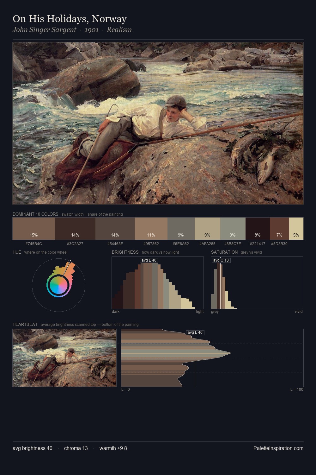Click 'warmth +9.8' in the footer
316x475 pixels.
113,448
